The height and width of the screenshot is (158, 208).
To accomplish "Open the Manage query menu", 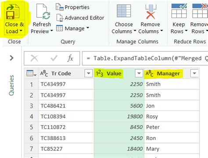I will click(x=72, y=28).
